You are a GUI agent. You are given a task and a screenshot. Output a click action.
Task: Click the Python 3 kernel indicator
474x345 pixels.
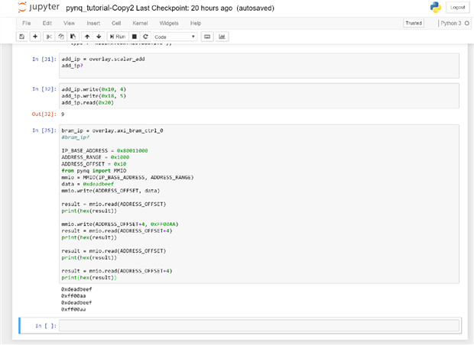[451, 23]
